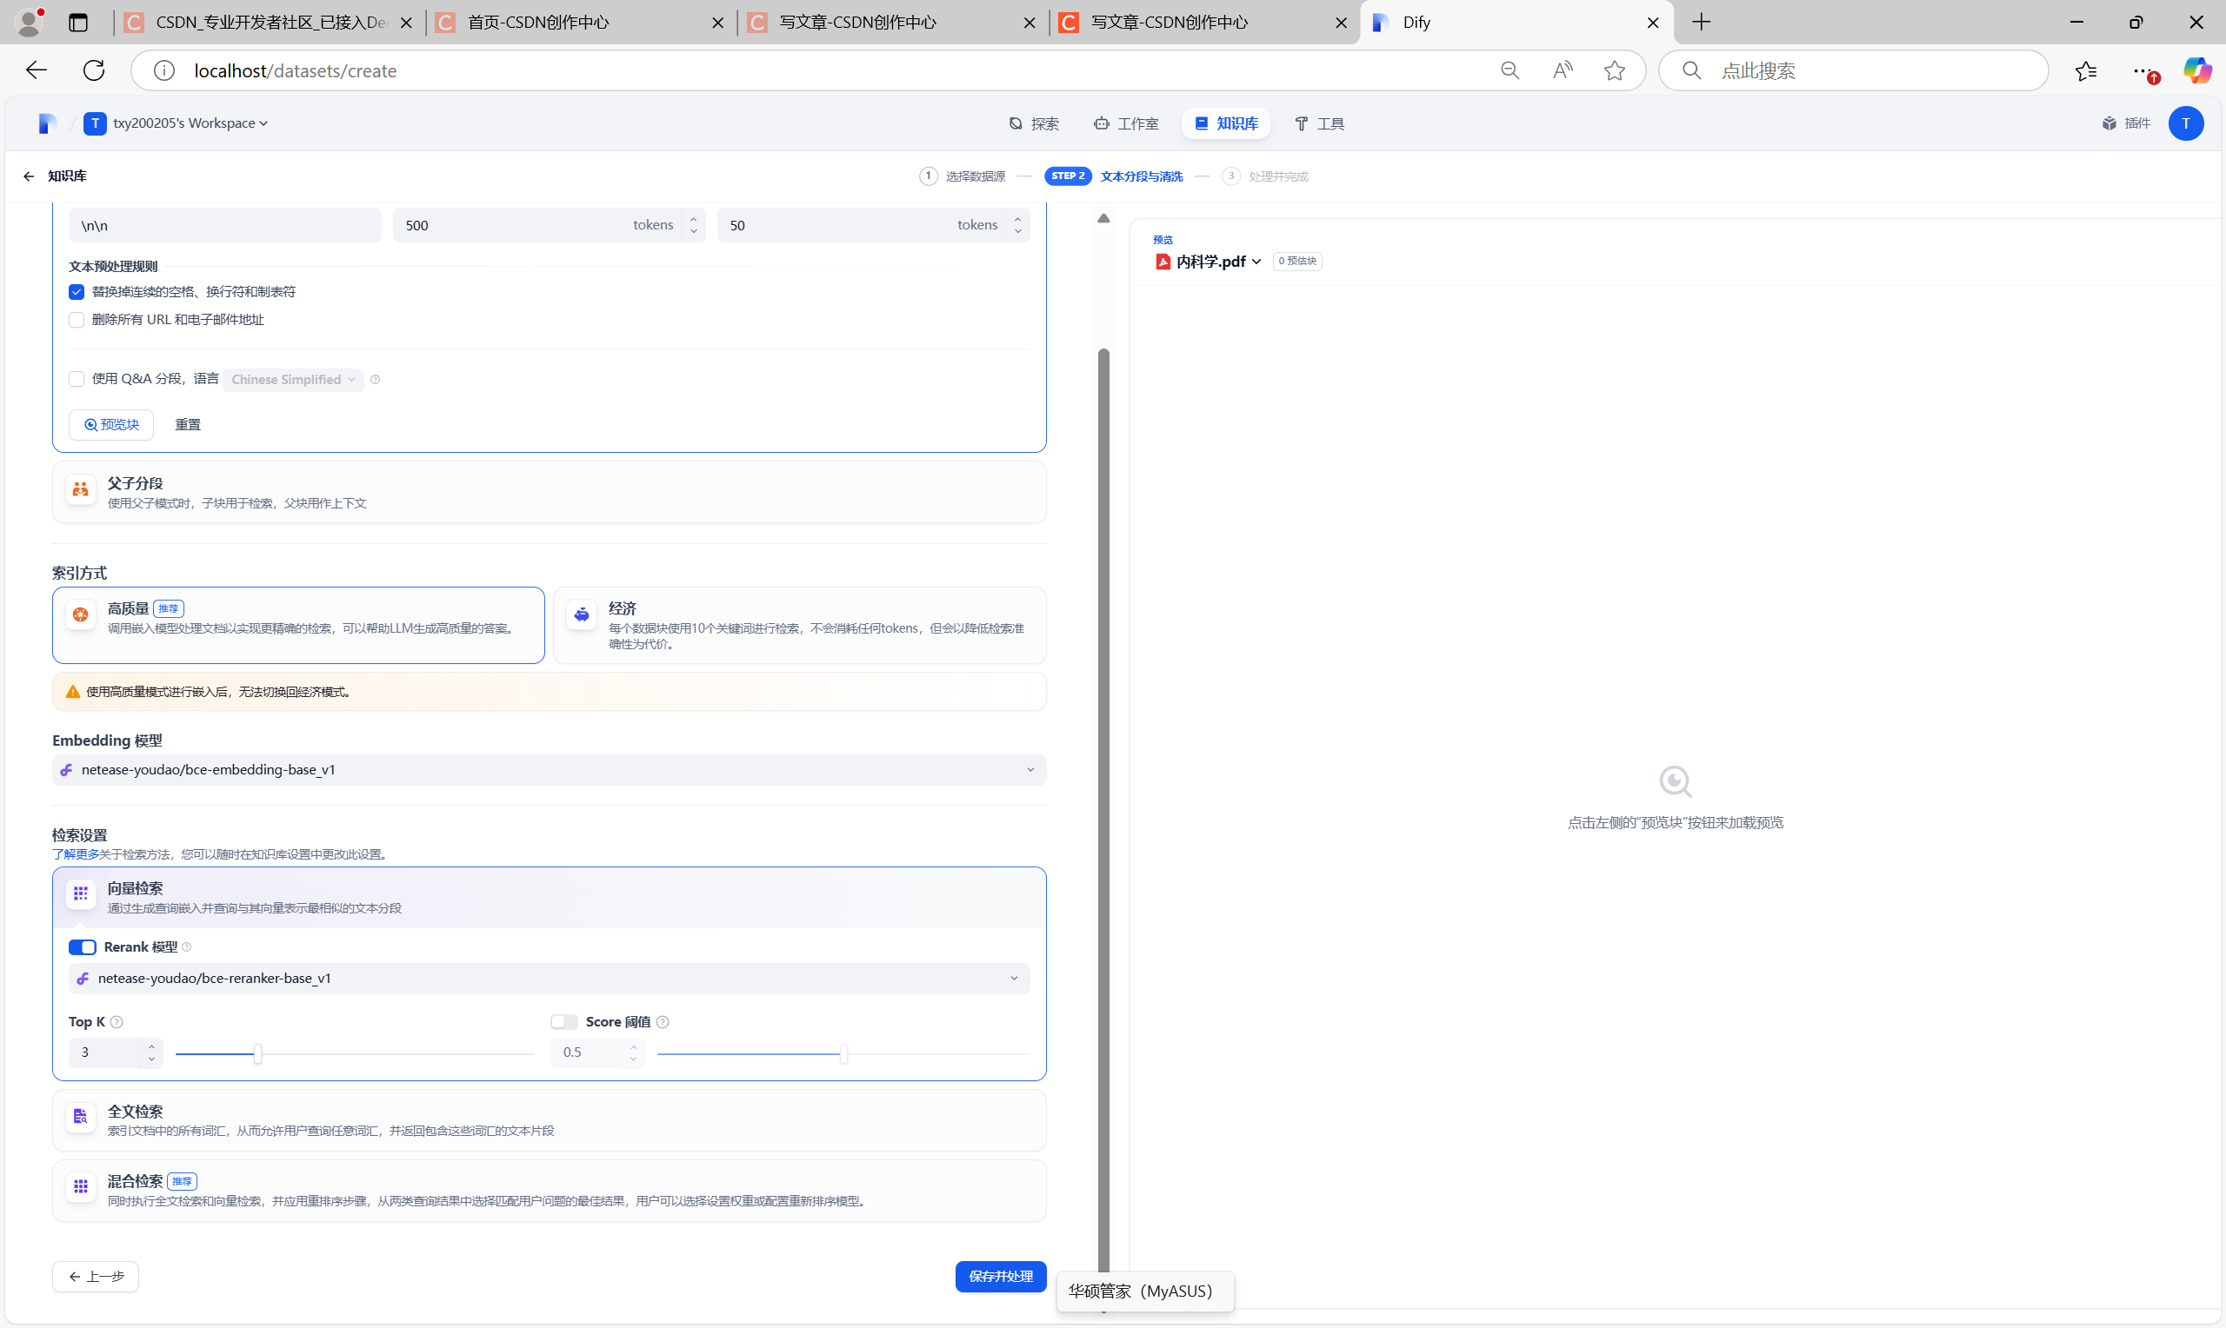Click the 预览块 button
Viewport: 2226px width, 1328px height.
[x=112, y=424]
